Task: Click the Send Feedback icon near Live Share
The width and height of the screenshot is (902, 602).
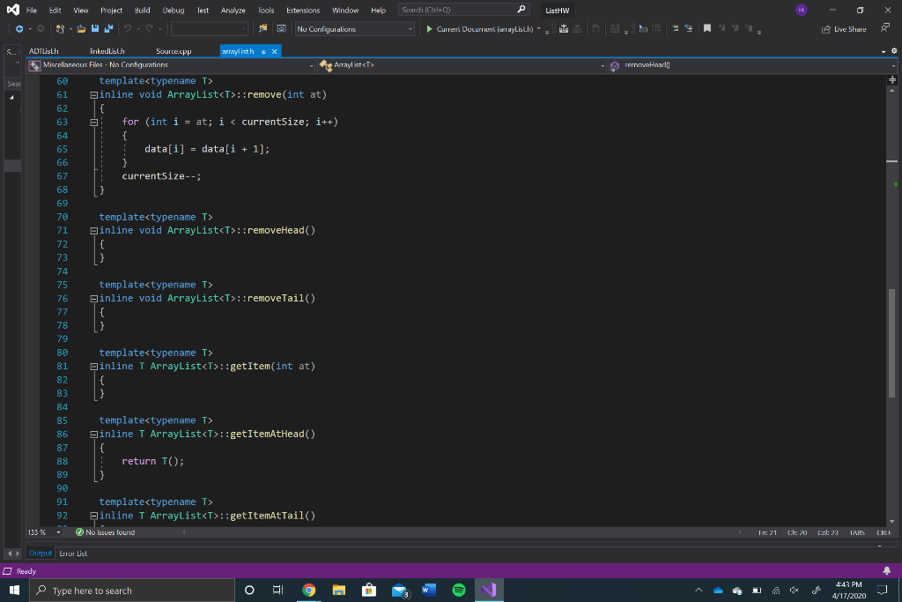Action: coord(884,28)
